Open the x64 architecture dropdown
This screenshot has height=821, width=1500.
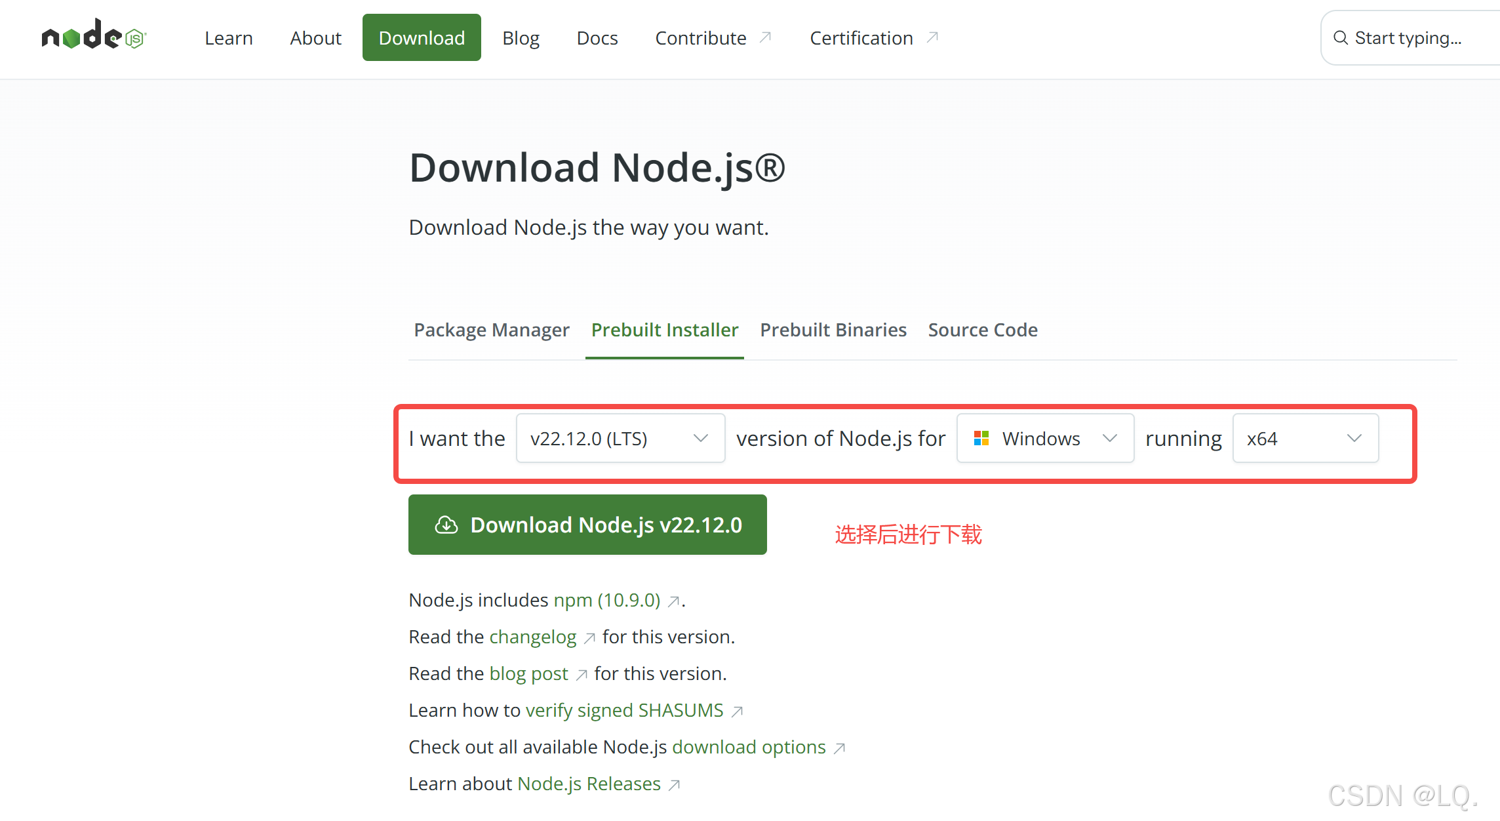click(x=1305, y=438)
